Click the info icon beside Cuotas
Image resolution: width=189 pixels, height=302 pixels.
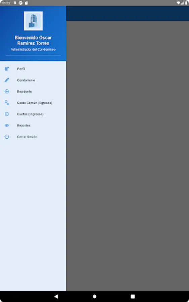[x=7, y=114]
